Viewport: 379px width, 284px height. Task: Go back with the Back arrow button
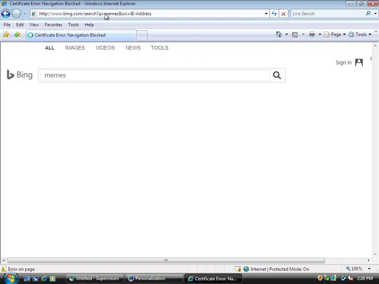[x=6, y=14]
